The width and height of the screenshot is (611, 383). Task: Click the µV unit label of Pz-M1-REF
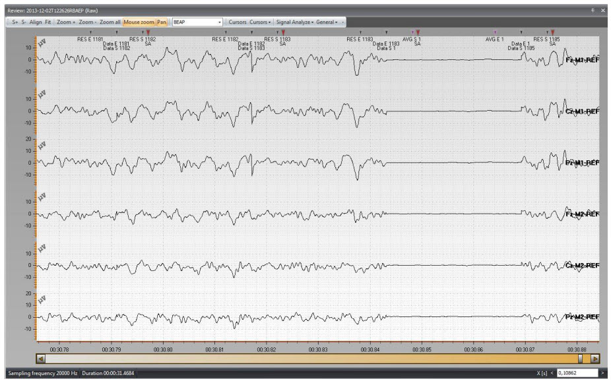point(42,146)
